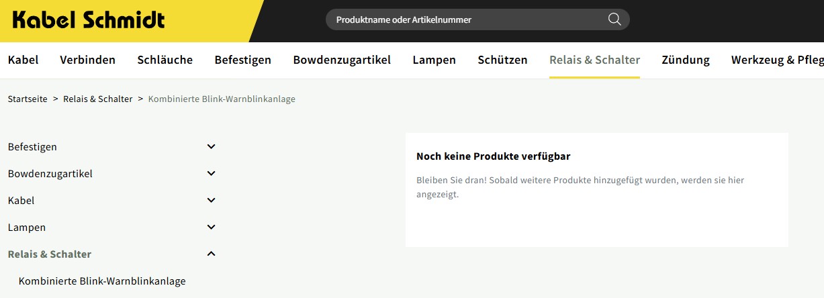This screenshot has width=824, height=298.
Task: Open the Kabel menu in top navigation
Action: (23, 60)
